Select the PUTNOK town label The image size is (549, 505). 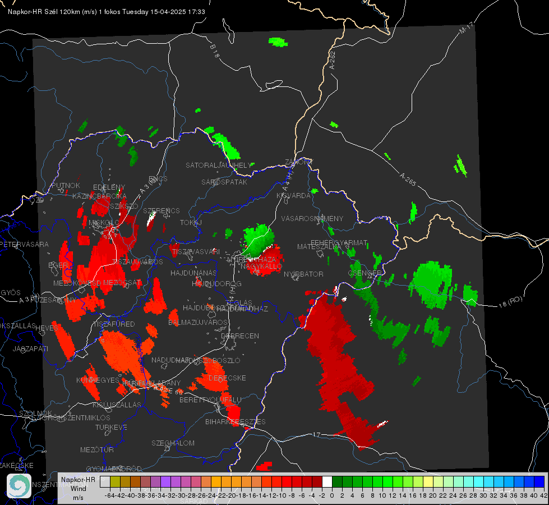66,185
